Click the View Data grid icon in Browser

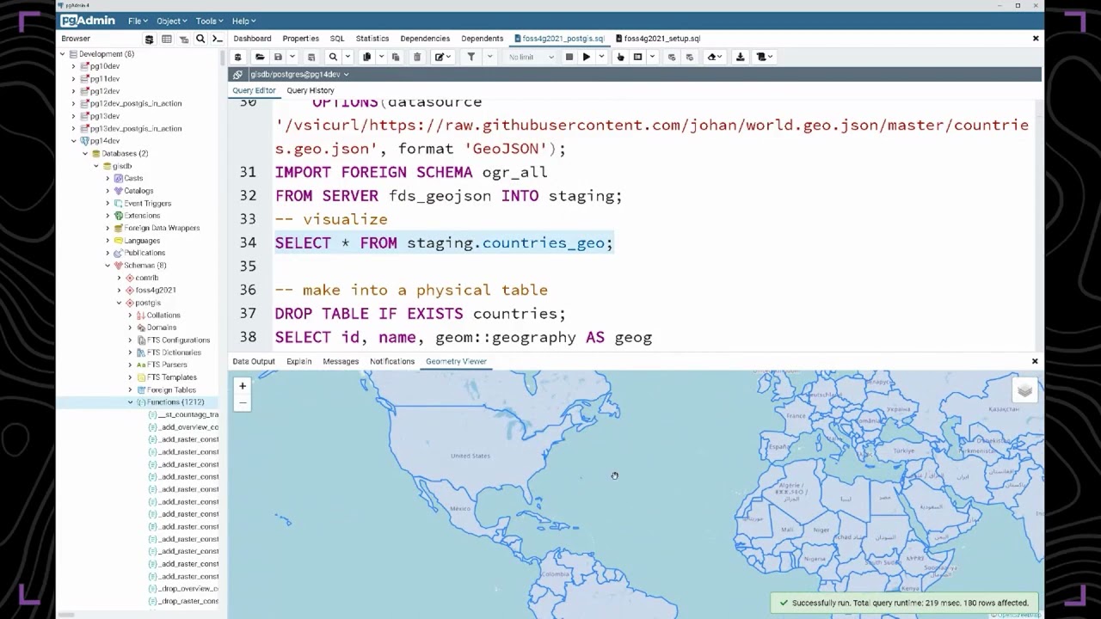166,39
